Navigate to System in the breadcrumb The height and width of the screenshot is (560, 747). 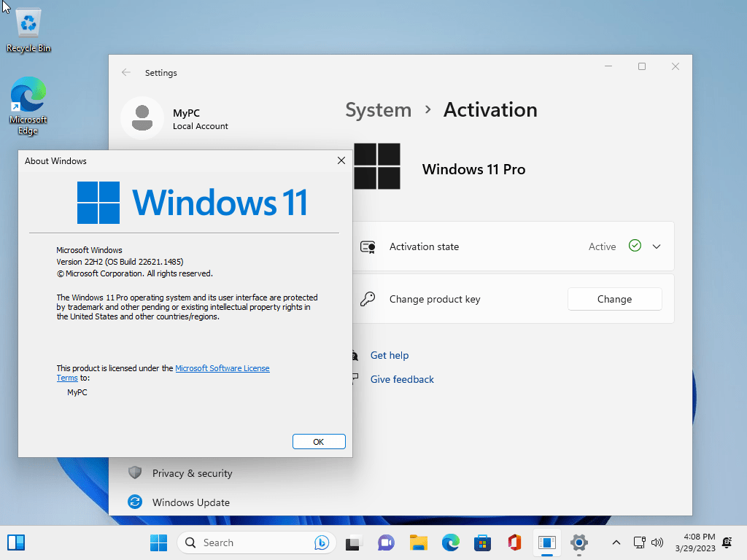[379, 110]
